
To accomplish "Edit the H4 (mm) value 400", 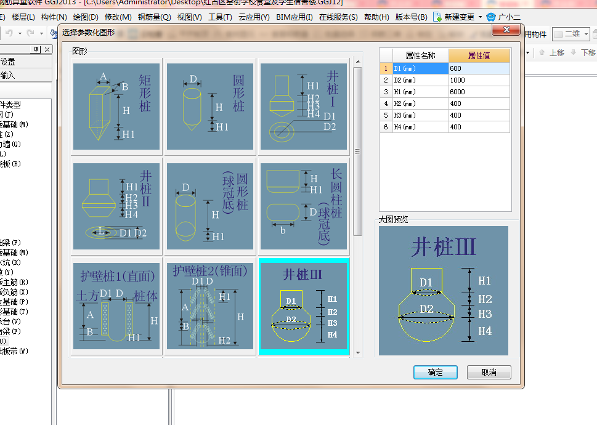I will [479, 127].
